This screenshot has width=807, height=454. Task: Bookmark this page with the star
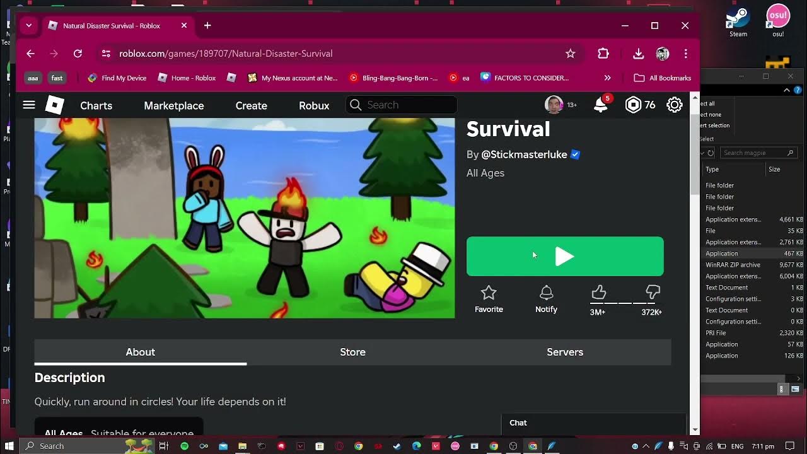570,54
